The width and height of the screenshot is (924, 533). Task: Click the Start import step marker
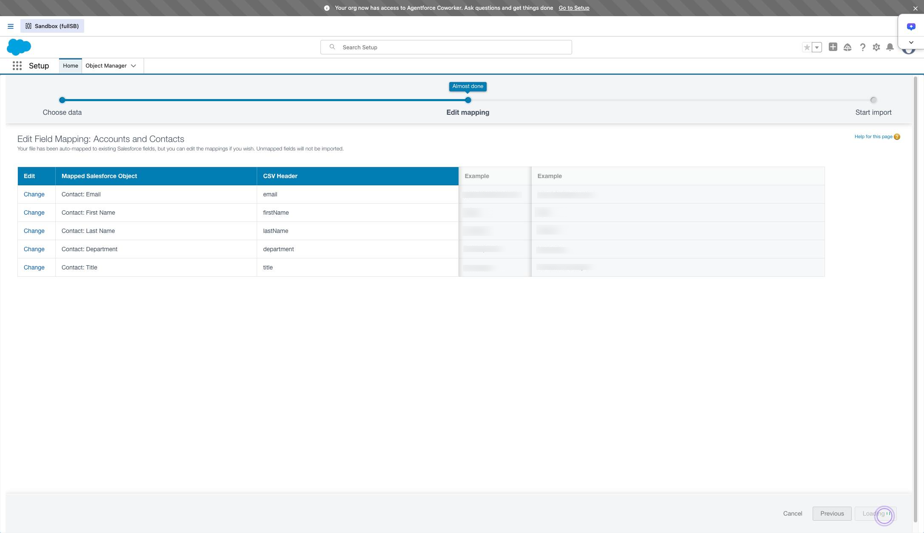pos(873,100)
